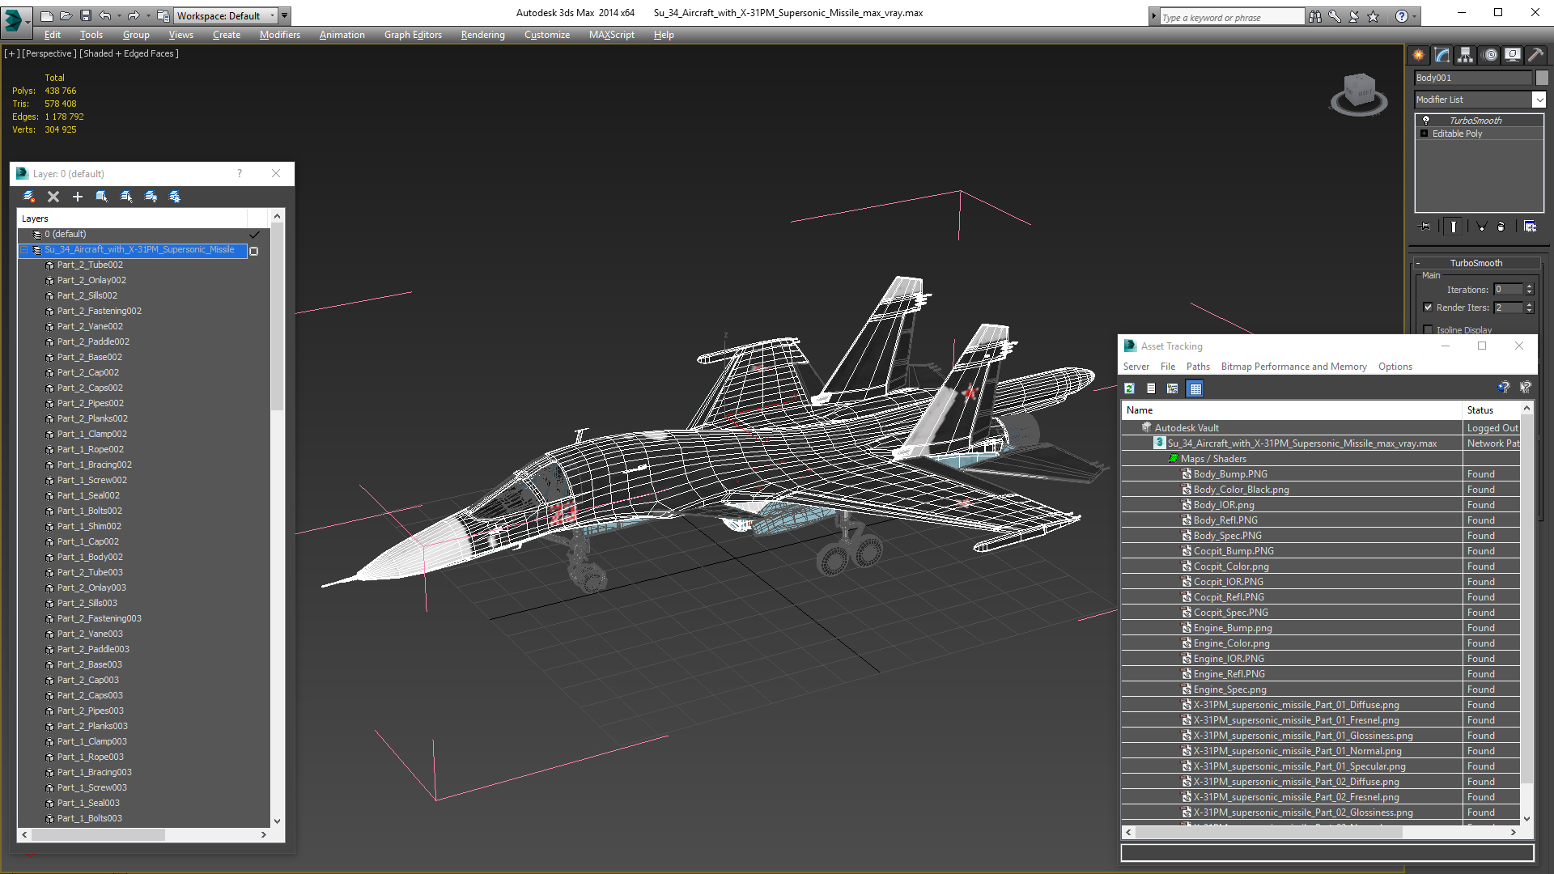Click the Redo arrow icon

134,15
